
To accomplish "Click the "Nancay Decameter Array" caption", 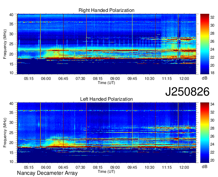I will pyautogui.click(x=47, y=173).
